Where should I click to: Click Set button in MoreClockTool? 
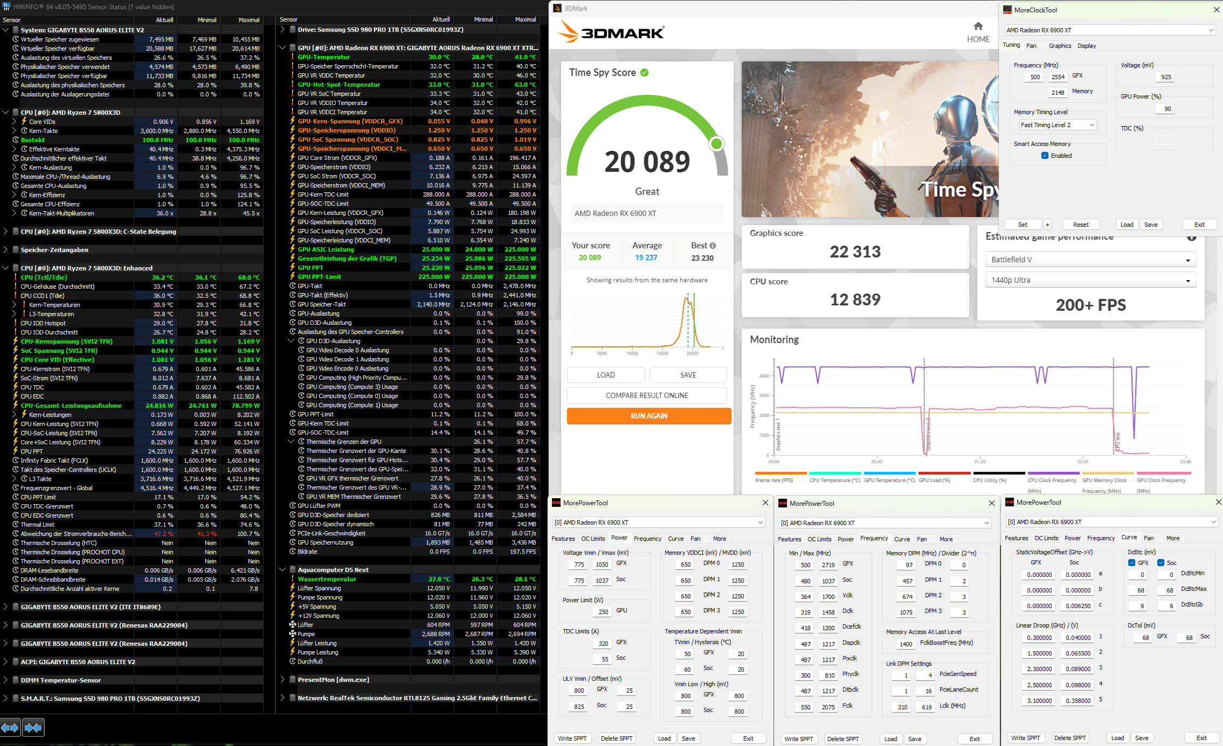[1022, 225]
